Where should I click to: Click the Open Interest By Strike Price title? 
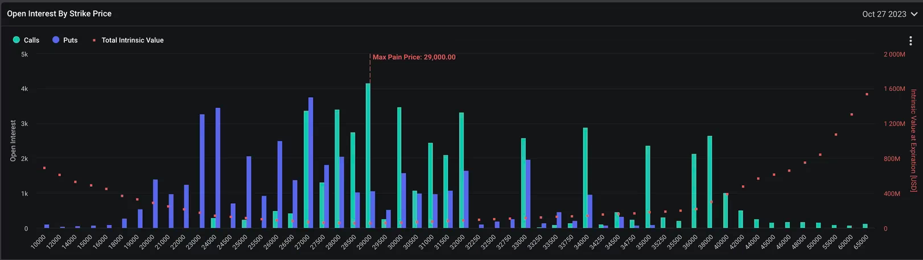[59, 14]
